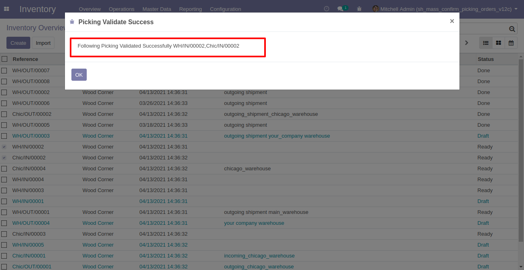Open the apps grid menu icon
The width and height of the screenshot is (524, 270).
coord(6,9)
